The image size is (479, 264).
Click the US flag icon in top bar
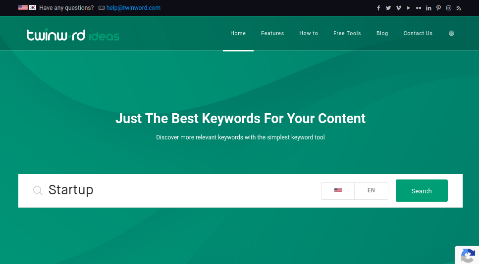coord(23,7)
